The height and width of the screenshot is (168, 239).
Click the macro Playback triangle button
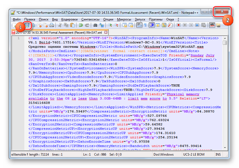[x=191, y=25]
